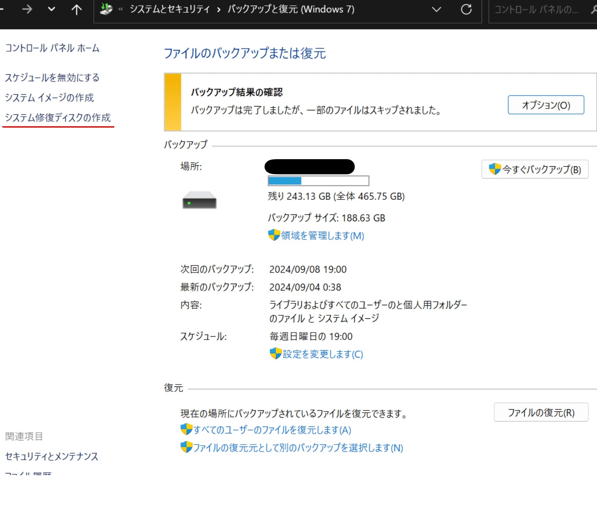Image resolution: width=597 pixels, height=508 pixels.
Task: Open the address bar dropdown chevron
Action: pyautogui.click(x=436, y=10)
